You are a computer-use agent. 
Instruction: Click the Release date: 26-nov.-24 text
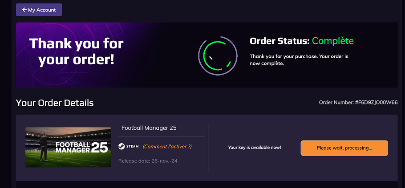coord(148,161)
